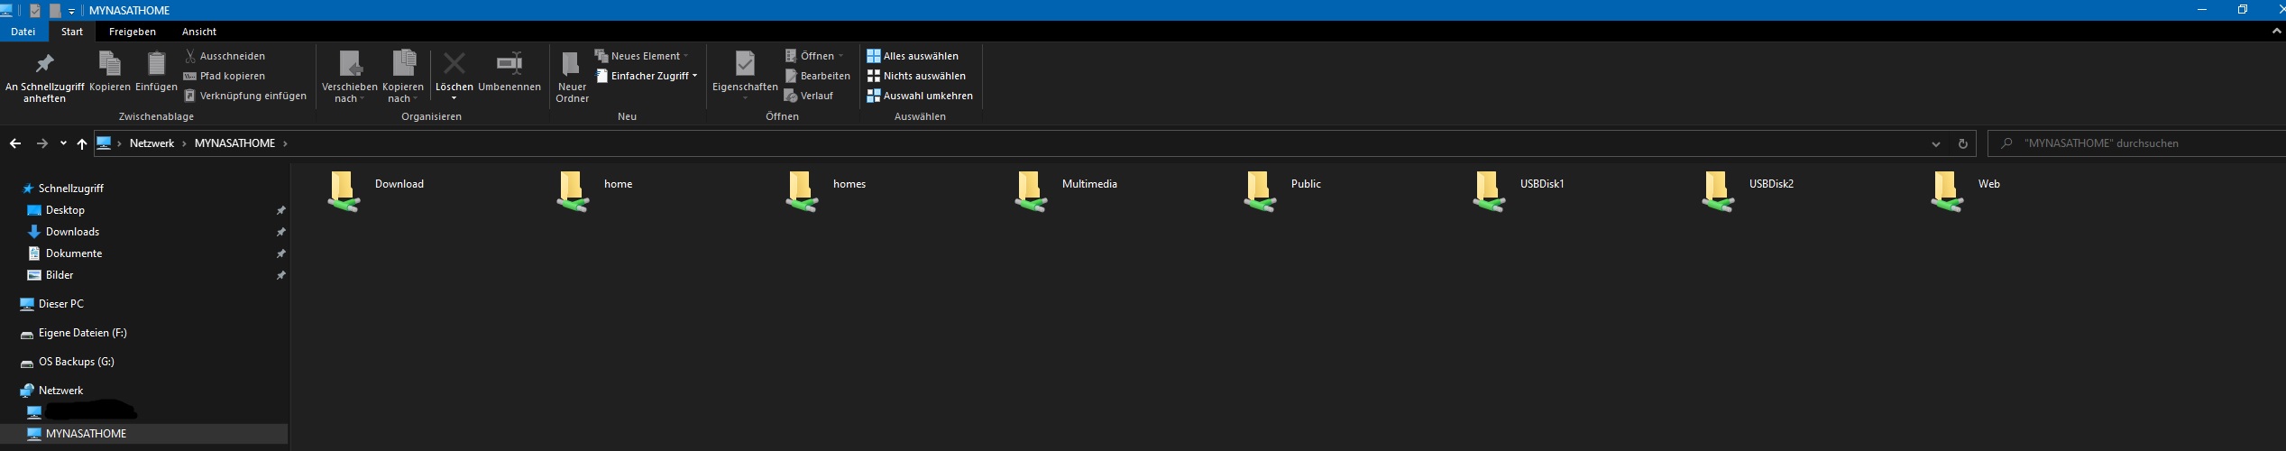Screen dimensions: 2286x451
Task: Select the USBDisk1 shared folder
Action: pyautogui.click(x=1519, y=191)
